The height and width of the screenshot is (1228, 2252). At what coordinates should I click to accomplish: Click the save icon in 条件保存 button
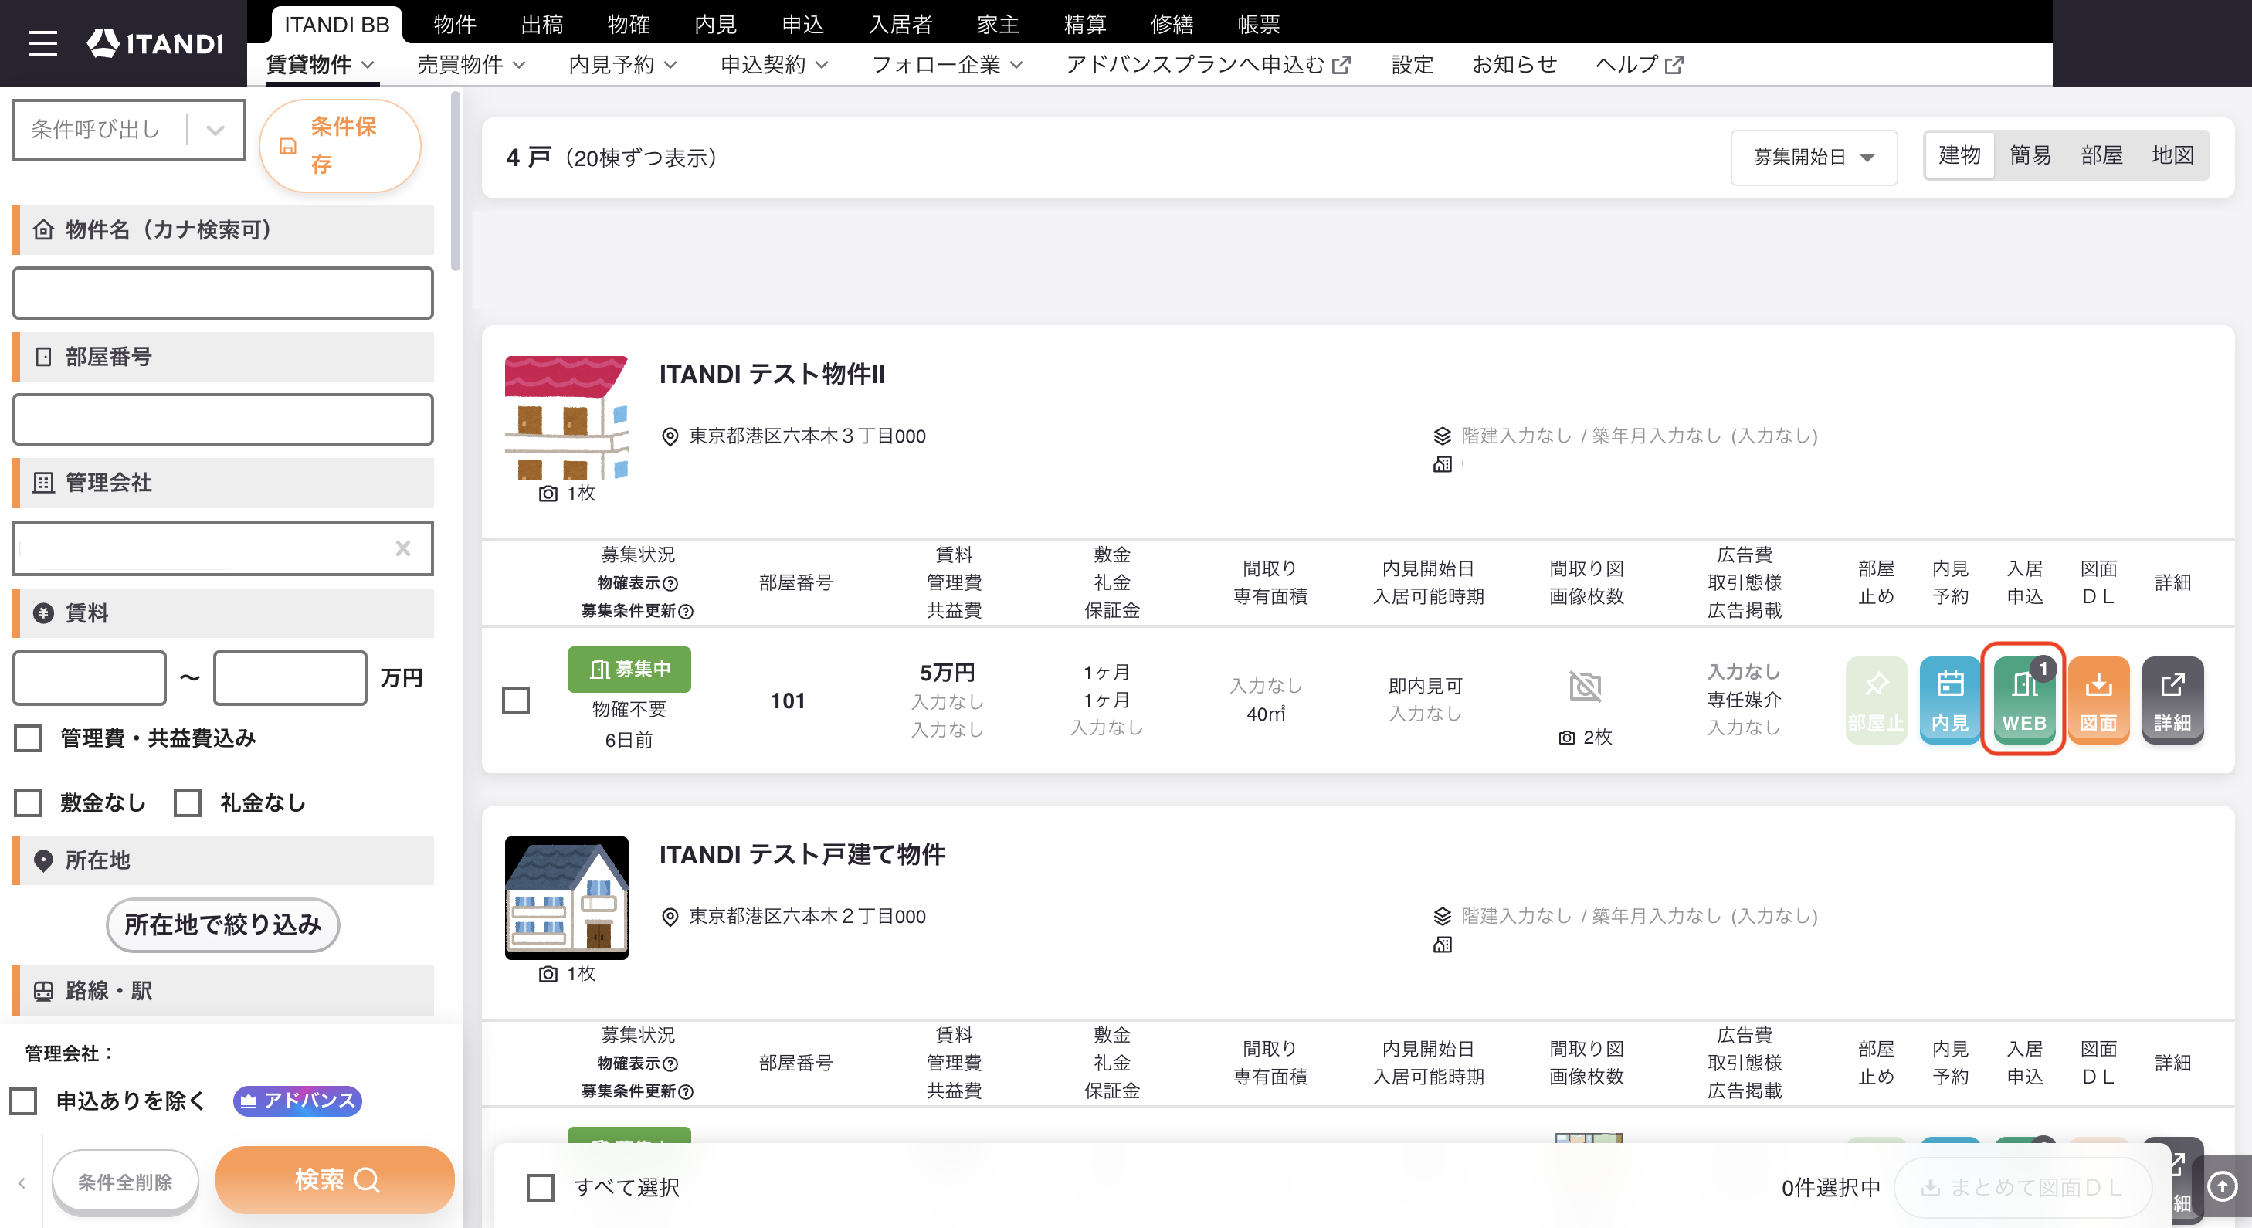click(287, 146)
